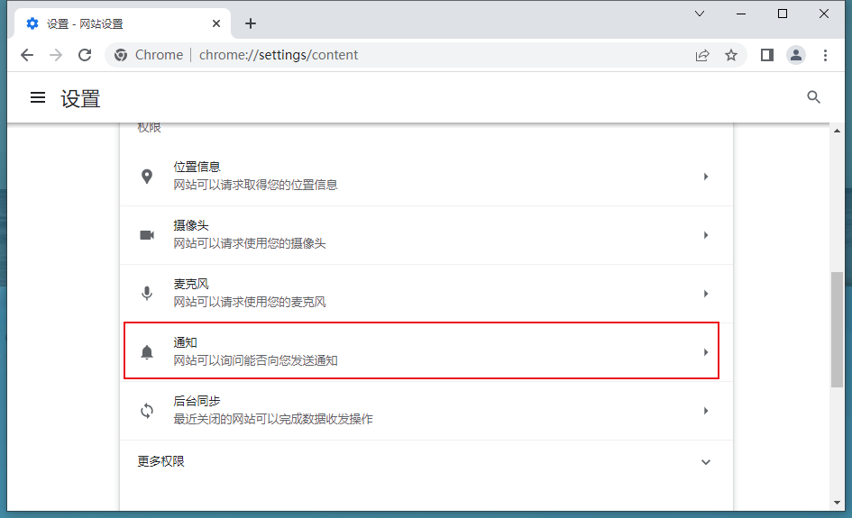Click the 更多权限 label
The width and height of the screenshot is (852, 518).
tap(160, 461)
